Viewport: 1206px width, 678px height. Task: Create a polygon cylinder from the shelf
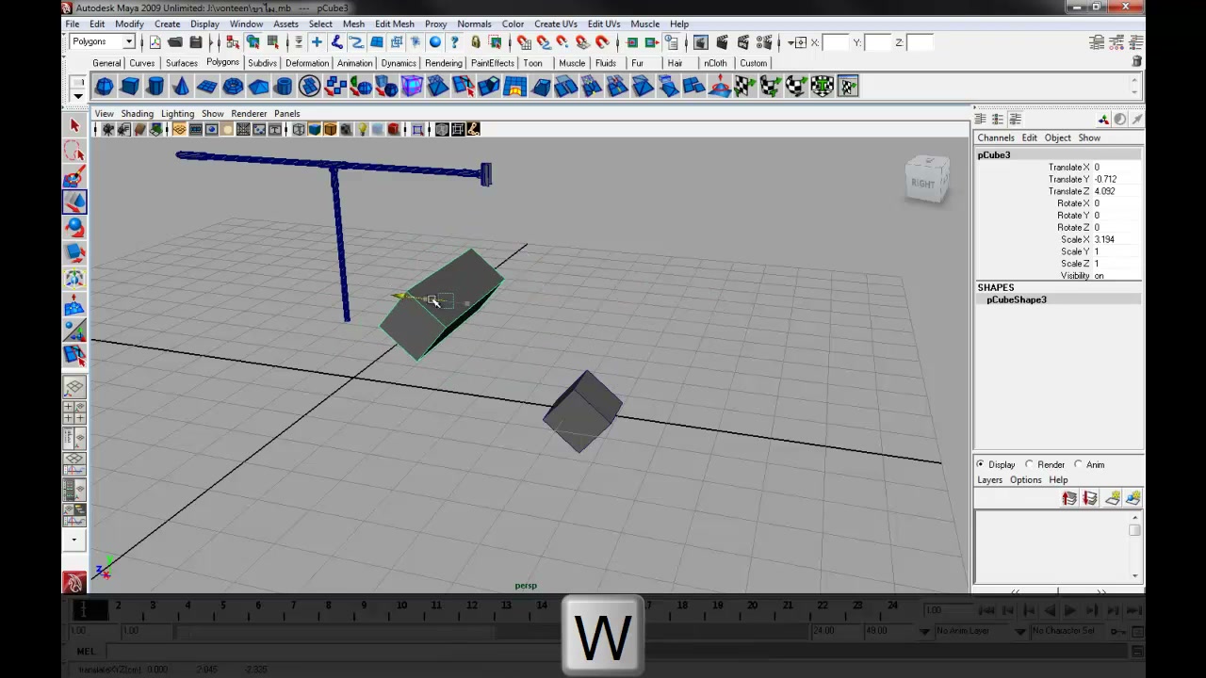pos(155,87)
